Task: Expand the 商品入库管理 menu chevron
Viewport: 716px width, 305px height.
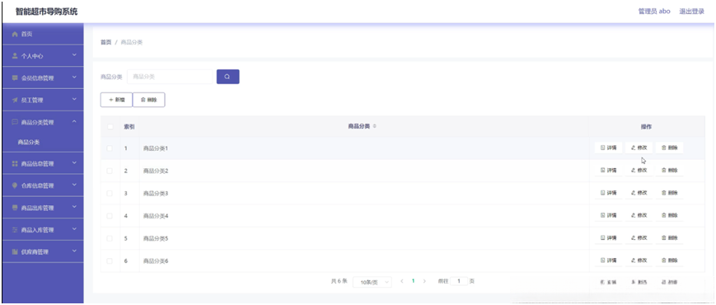Action: tap(74, 229)
